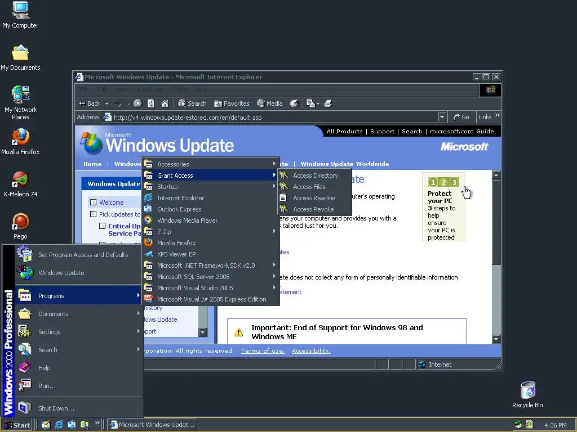Click the Go button beside address bar

point(461,117)
